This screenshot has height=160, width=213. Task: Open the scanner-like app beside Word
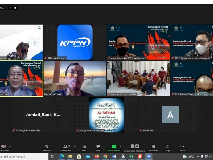(123, 157)
